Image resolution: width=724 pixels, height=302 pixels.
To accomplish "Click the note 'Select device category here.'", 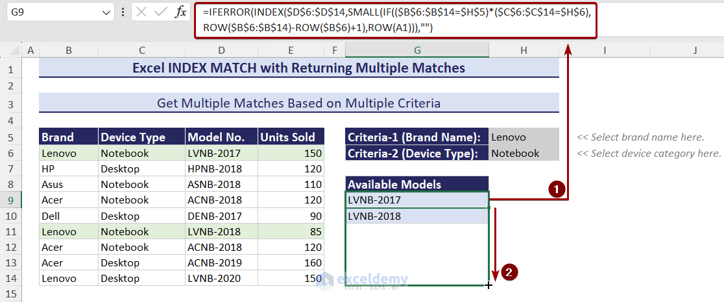I will click(x=649, y=153).
